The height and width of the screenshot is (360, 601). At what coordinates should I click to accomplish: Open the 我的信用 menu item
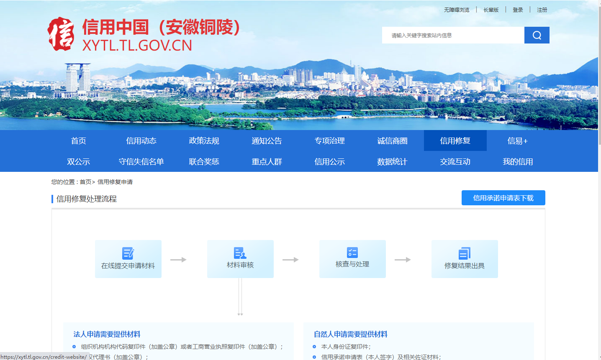click(x=518, y=161)
